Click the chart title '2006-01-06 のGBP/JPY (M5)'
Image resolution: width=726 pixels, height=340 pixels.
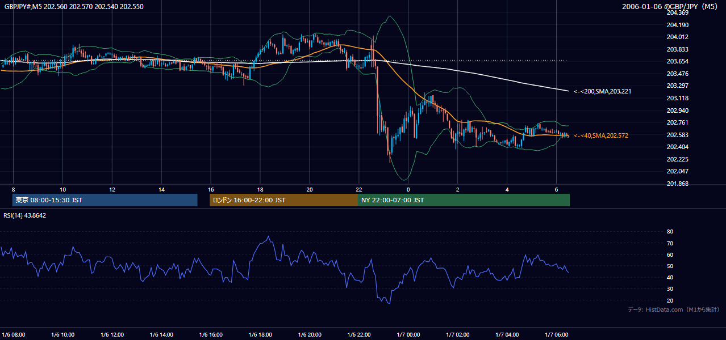(670, 7)
